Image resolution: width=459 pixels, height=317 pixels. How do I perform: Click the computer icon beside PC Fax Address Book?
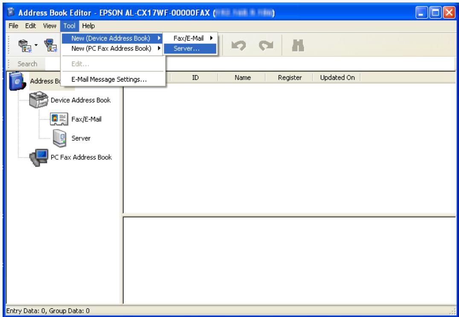(39, 158)
